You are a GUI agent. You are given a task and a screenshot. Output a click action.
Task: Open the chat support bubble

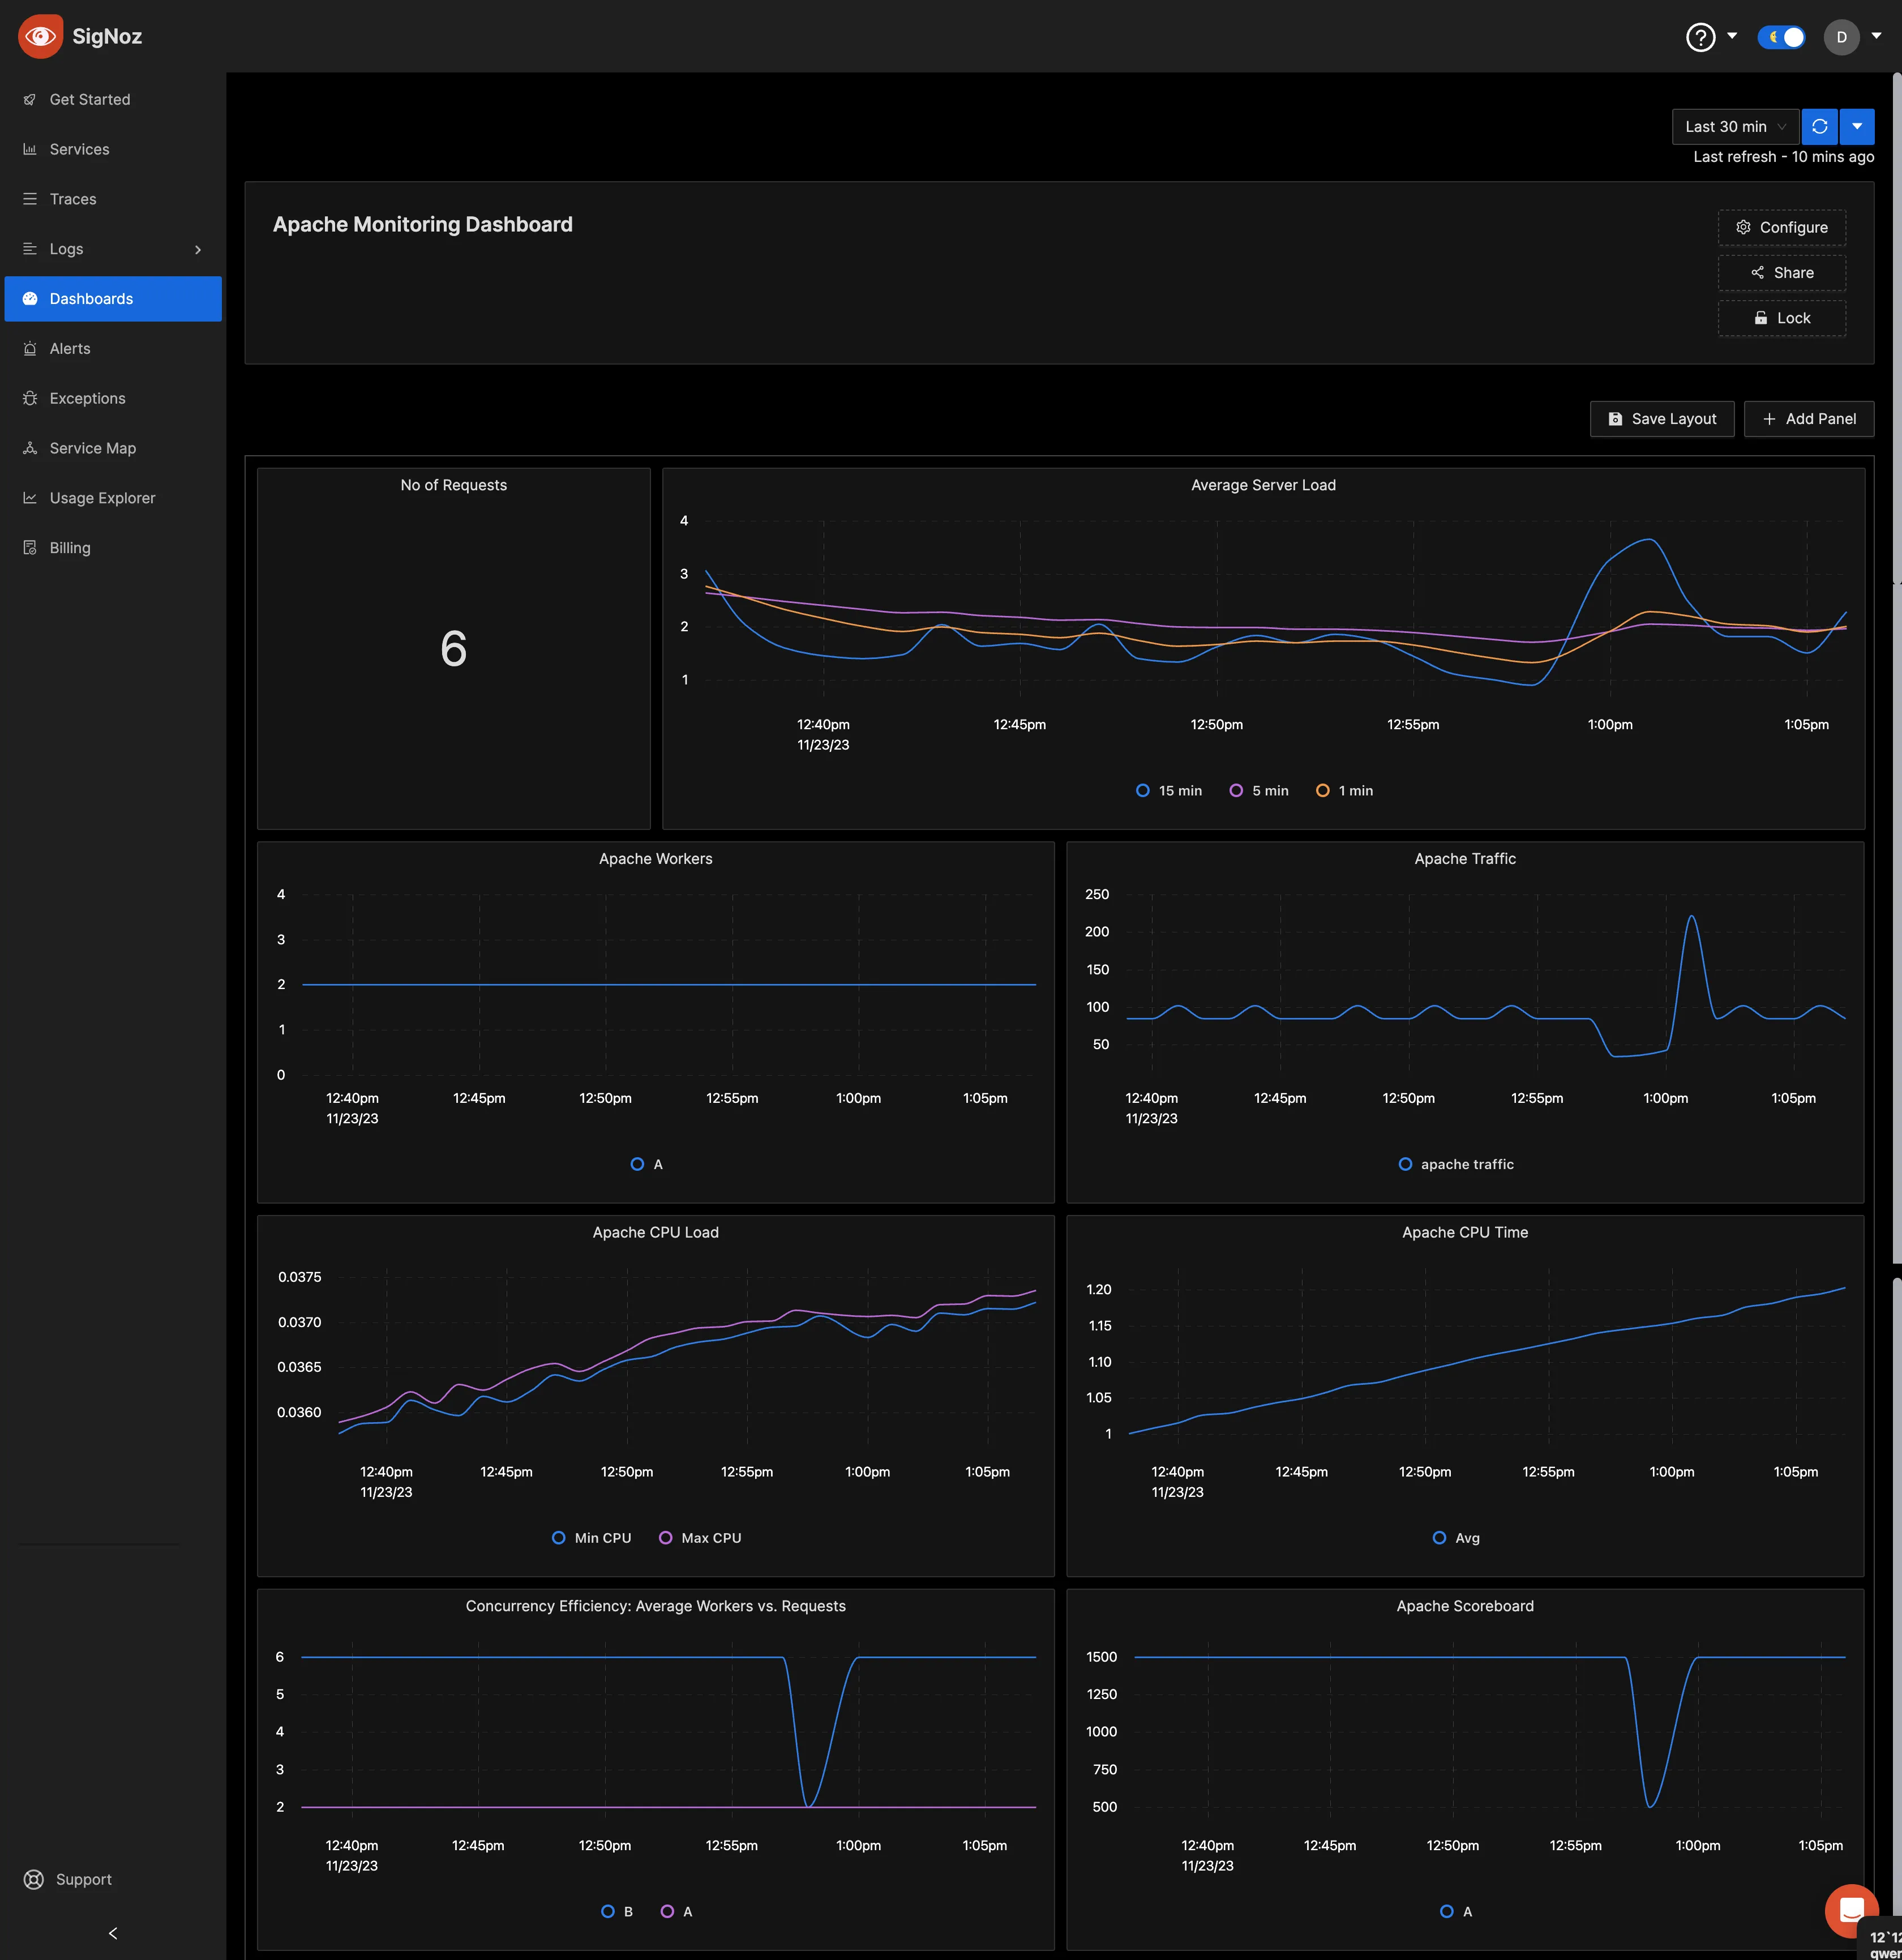pyautogui.click(x=1850, y=1910)
